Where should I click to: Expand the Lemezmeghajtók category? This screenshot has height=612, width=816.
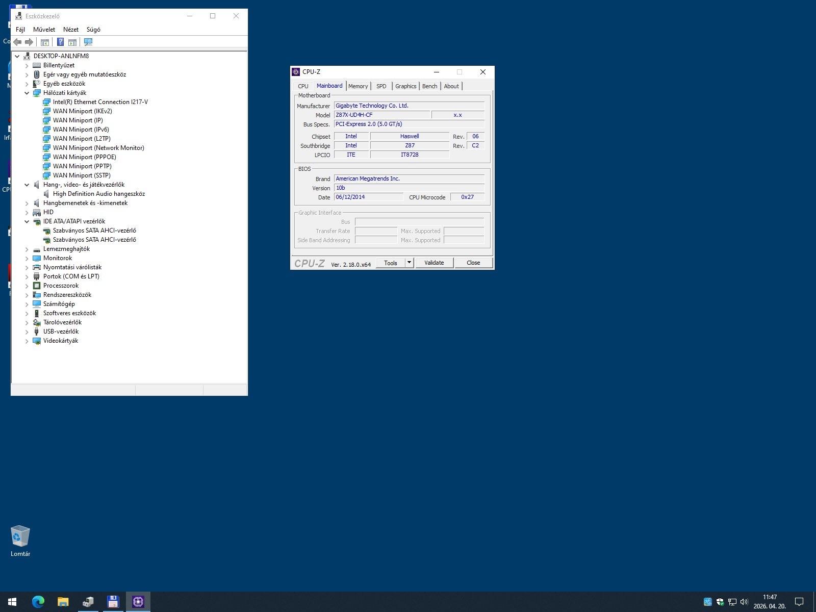27,249
